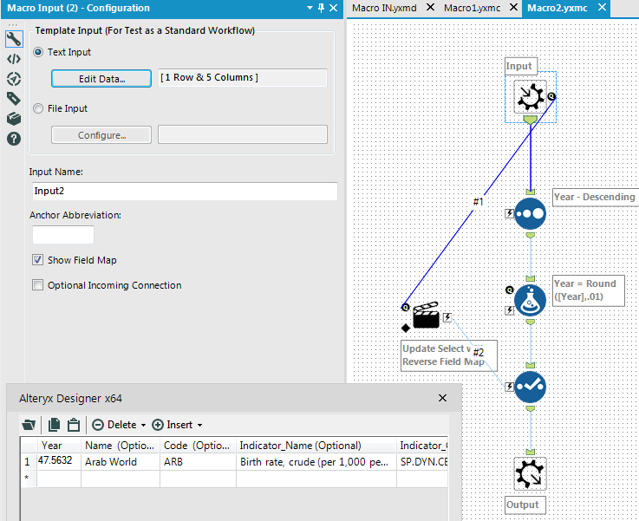Click the cell containing 47.5632
This screenshot has height=521, width=639.
59,461
